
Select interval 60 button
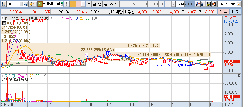[x=156, y=4]
